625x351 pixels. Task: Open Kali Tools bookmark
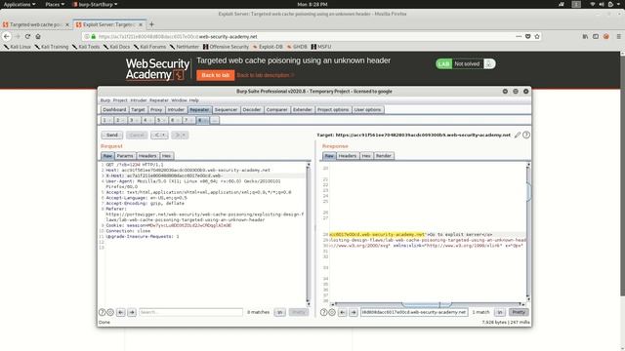click(86, 47)
